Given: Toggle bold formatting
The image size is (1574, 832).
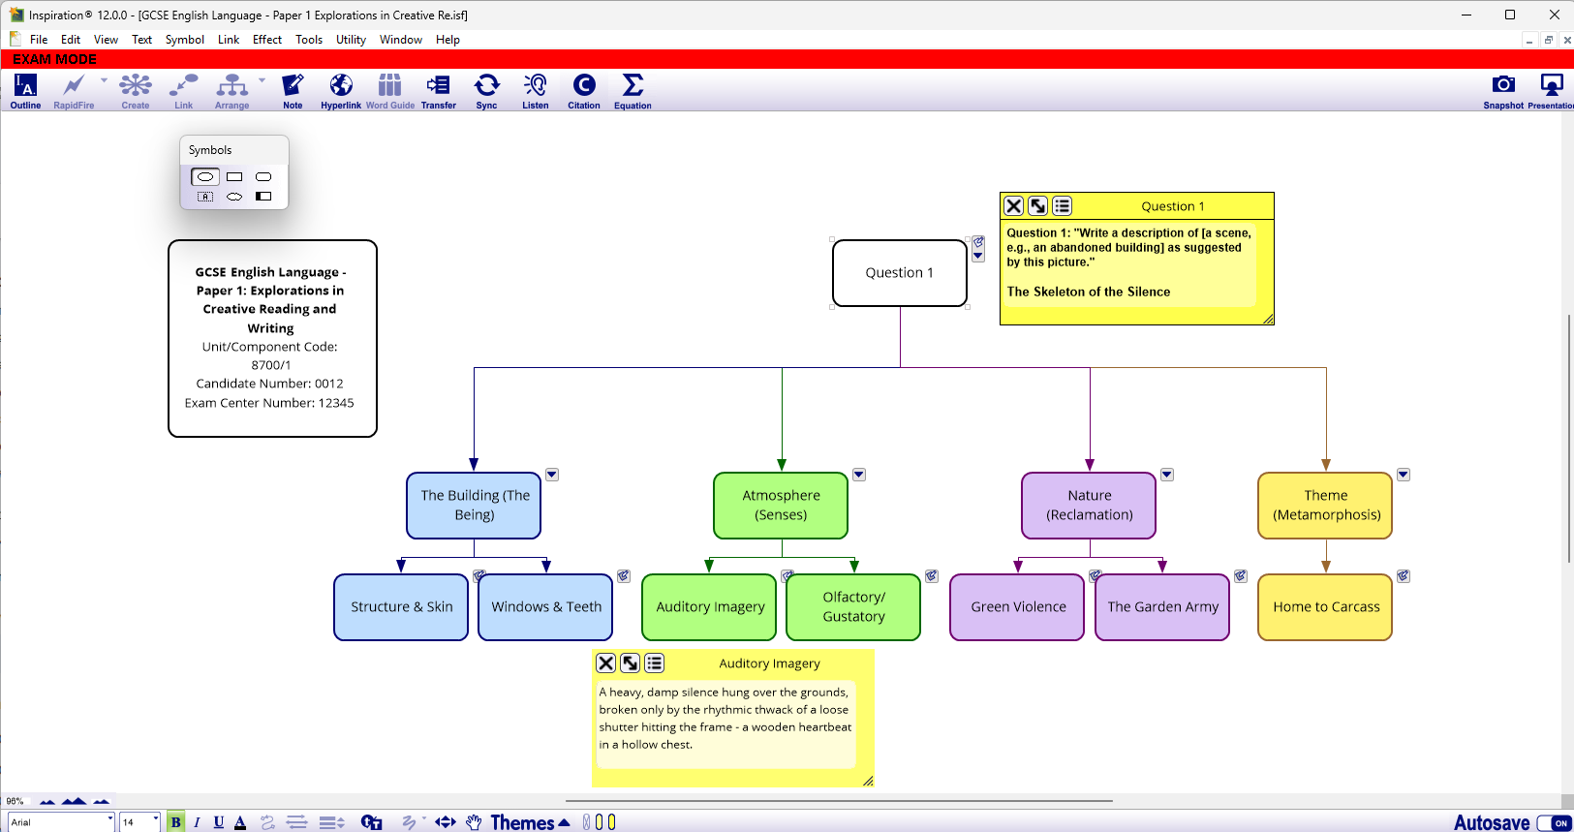Looking at the screenshot, I should pyautogui.click(x=175, y=822).
